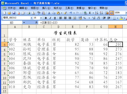Image resolution: width=127 pixels, height=94 pixels.
Task: Open the AutoSum functions dropdown arrow
Action: click(x=93, y=13)
